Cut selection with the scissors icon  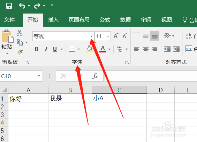[20, 33]
